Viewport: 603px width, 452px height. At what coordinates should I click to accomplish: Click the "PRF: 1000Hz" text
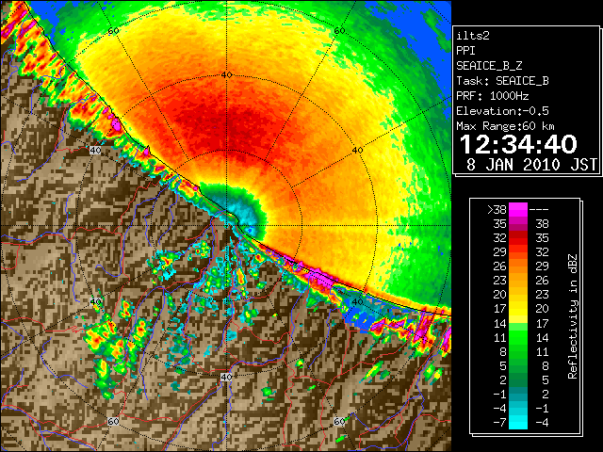(493, 96)
